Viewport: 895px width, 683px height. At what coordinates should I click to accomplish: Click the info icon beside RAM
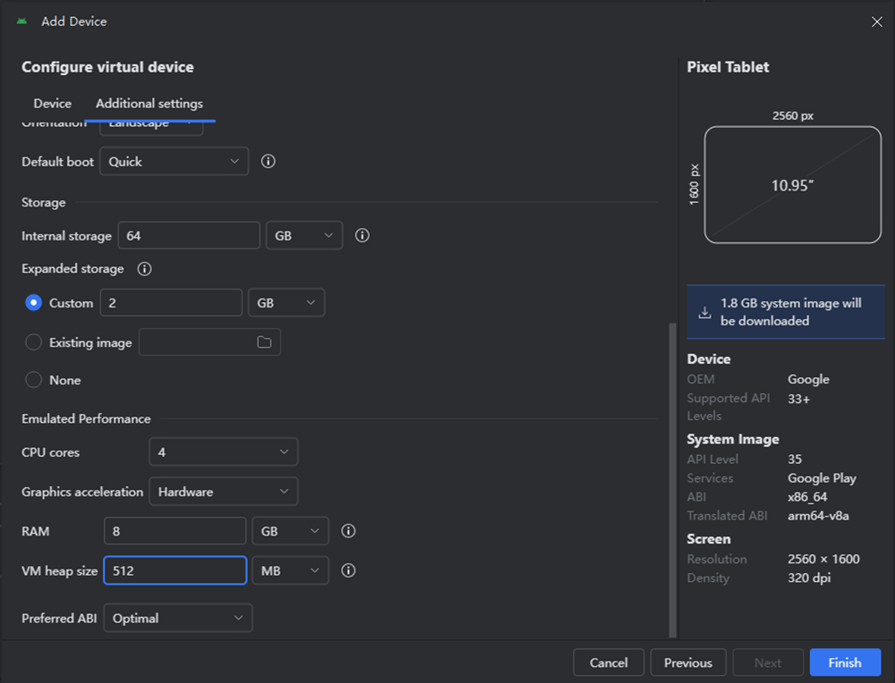pyautogui.click(x=349, y=531)
